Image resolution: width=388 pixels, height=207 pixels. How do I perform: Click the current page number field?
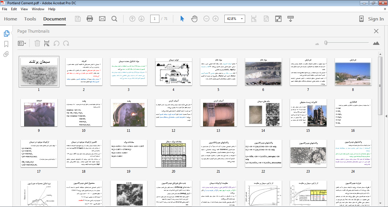(155, 19)
